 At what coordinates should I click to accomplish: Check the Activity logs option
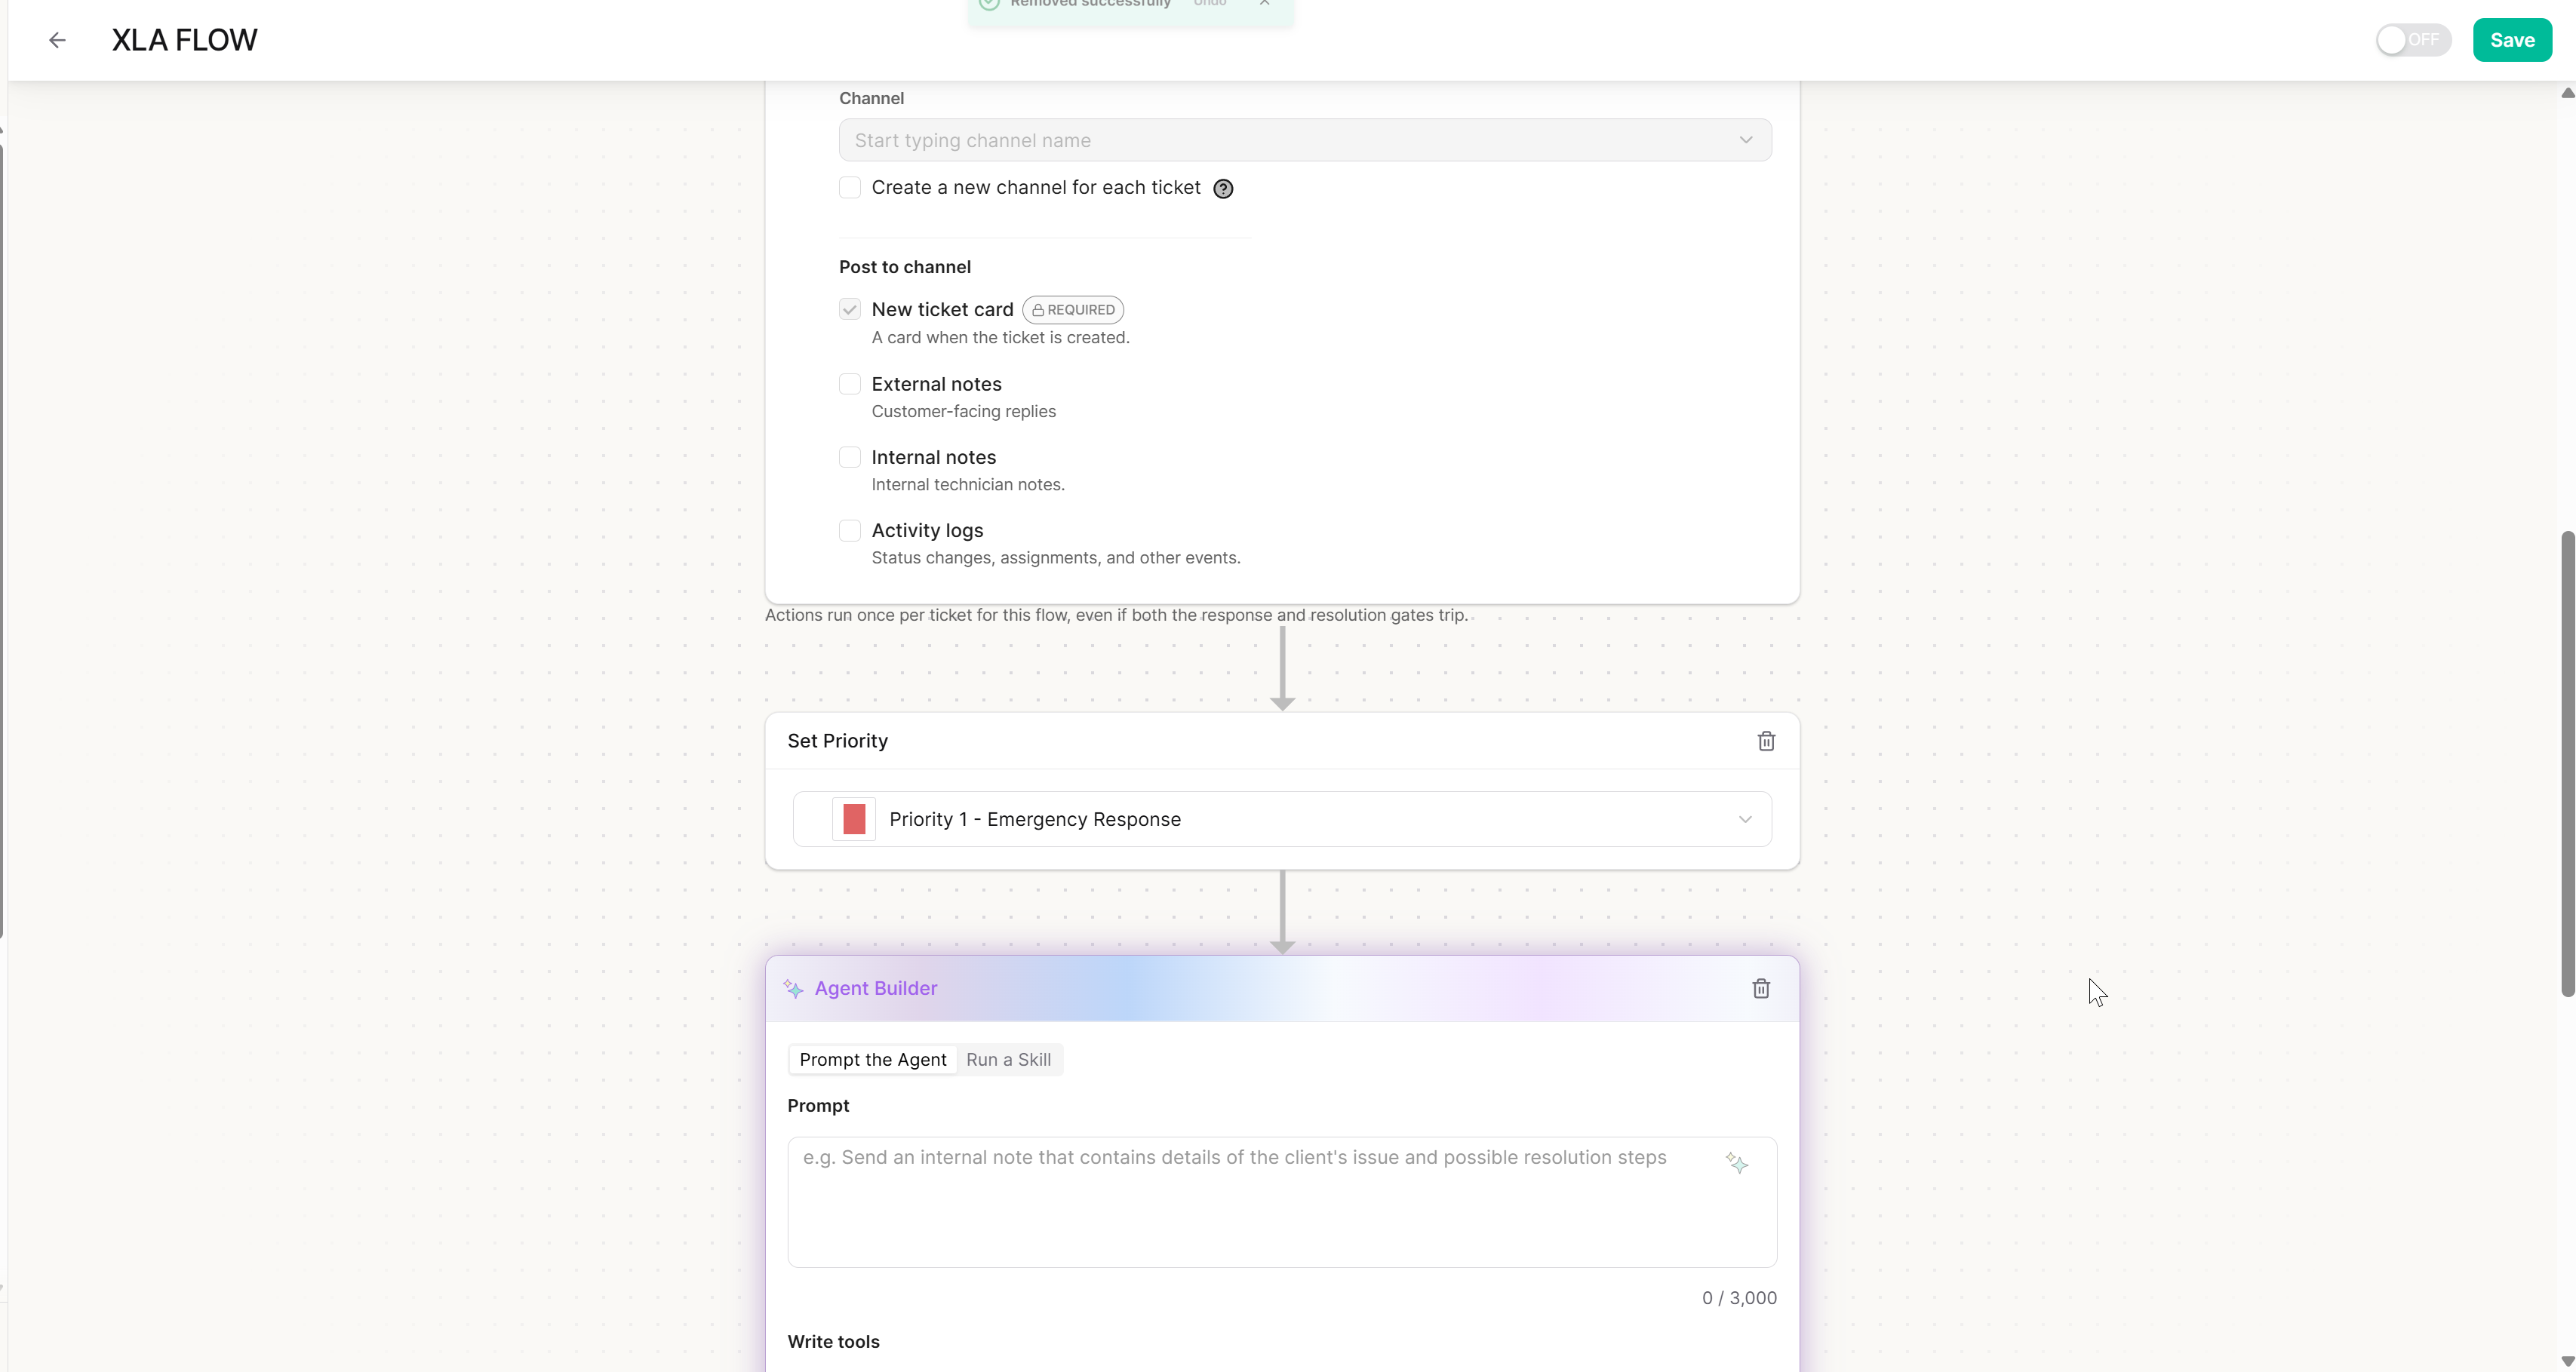(850, 530)
